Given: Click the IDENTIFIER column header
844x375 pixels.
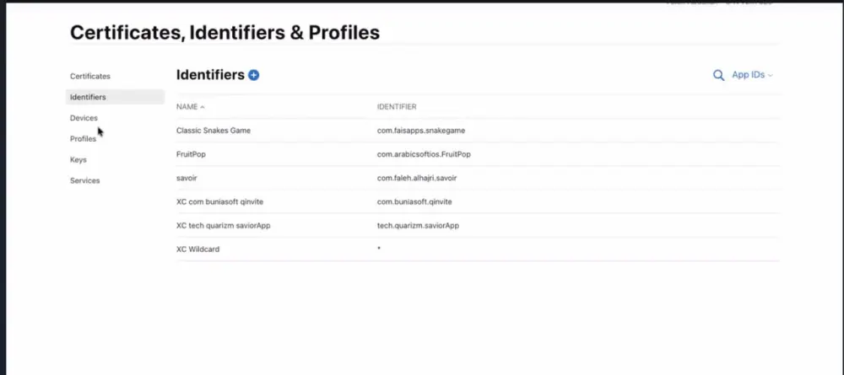Looking at the screenshot, I should (x=397, y=107).
